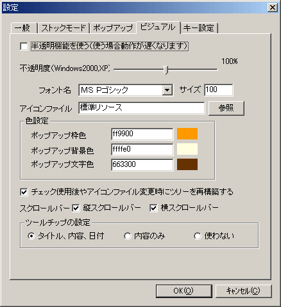The width and height of the screenshot is (281, 307).
Task: Click the 参照 browse button
Action: 226,108
